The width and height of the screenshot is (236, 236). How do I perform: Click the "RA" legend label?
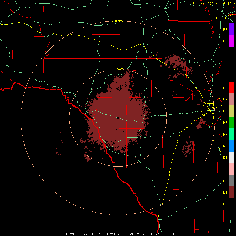click(225, 135)
